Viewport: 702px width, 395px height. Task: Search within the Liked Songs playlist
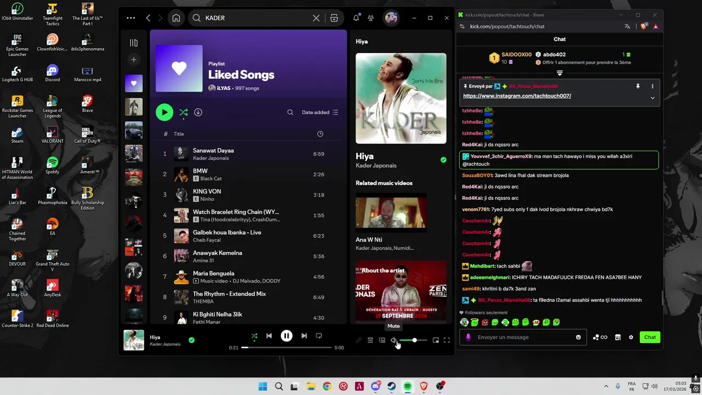point(290,112)
